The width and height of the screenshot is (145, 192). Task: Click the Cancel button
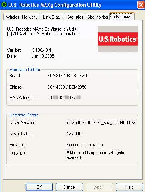(69, 187)
